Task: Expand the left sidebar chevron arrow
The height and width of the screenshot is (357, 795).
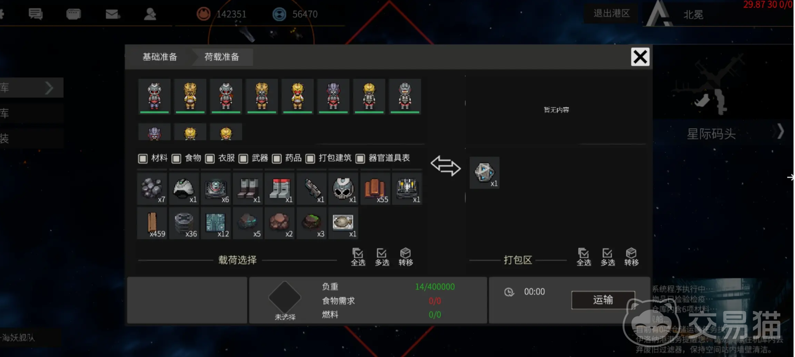Action: (x=49, y=88)
